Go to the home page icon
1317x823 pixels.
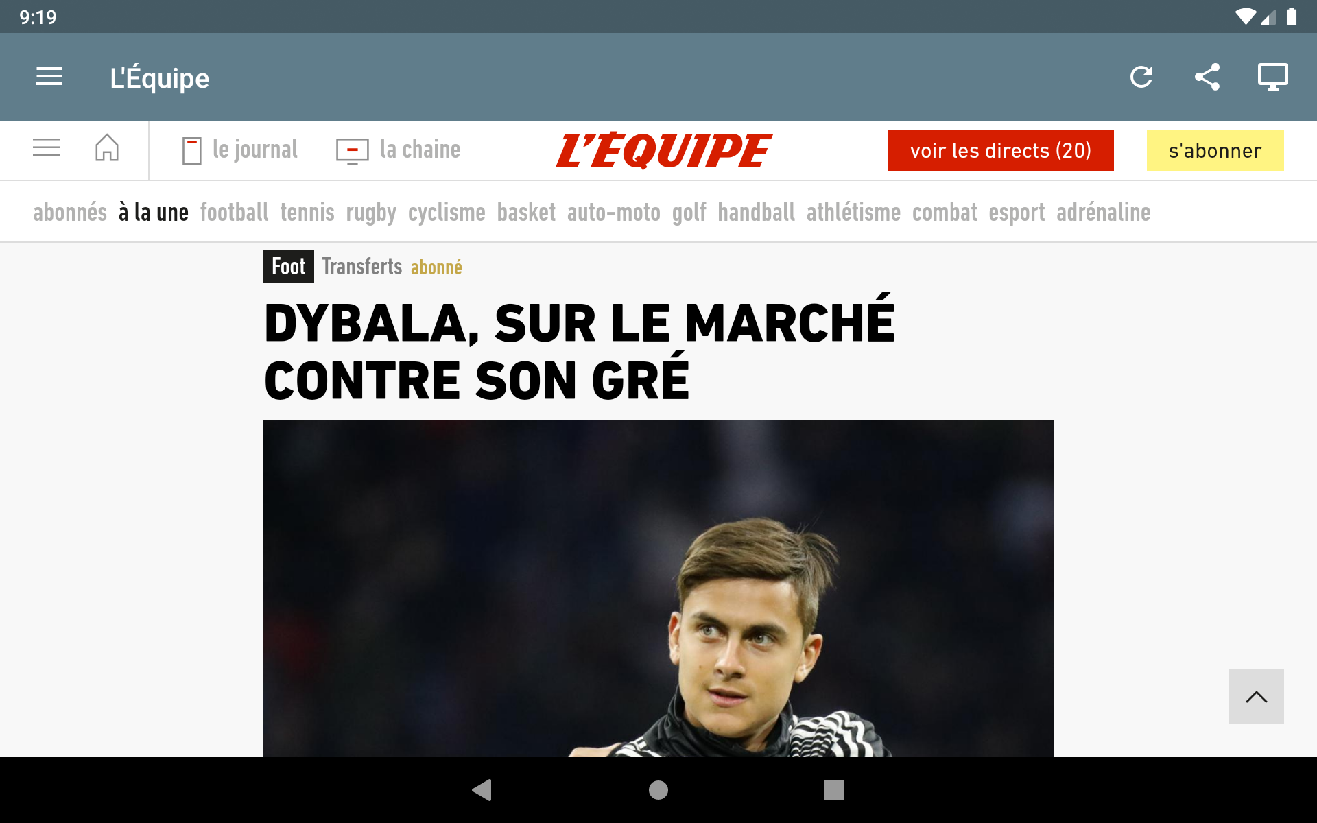tap(107, 148)
